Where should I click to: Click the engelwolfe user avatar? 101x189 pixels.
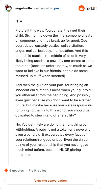click(x=8, y=8)
